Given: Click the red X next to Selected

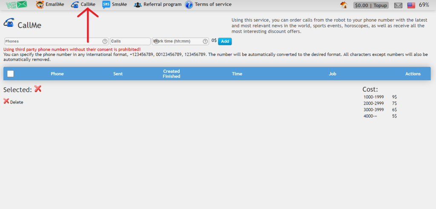Looking at the screenshot, I should tap(38, 89).
